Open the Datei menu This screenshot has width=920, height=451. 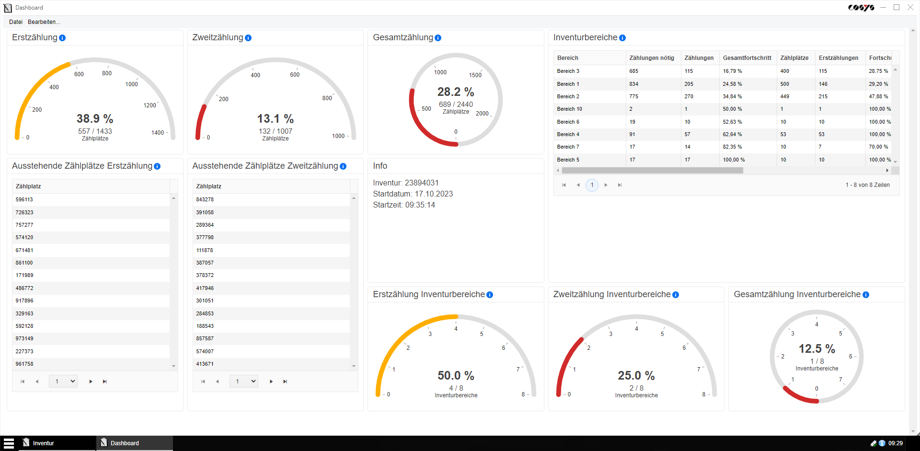16,22
